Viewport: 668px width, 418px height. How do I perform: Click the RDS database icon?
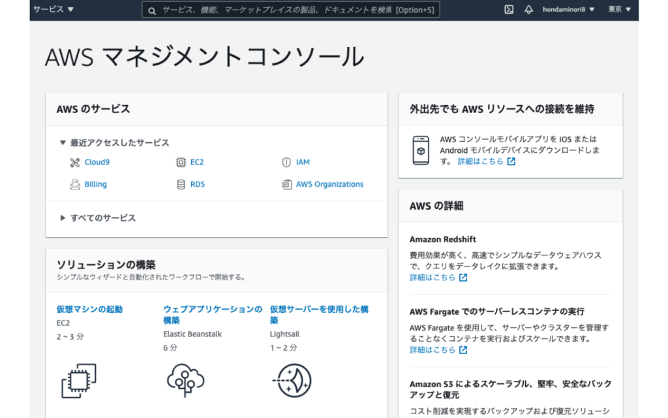click(x=181, y=185)
